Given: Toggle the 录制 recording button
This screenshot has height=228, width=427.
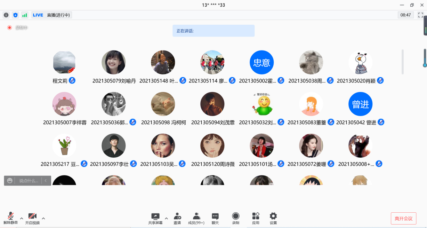Looking at the screenshot, I should [236, 218].
